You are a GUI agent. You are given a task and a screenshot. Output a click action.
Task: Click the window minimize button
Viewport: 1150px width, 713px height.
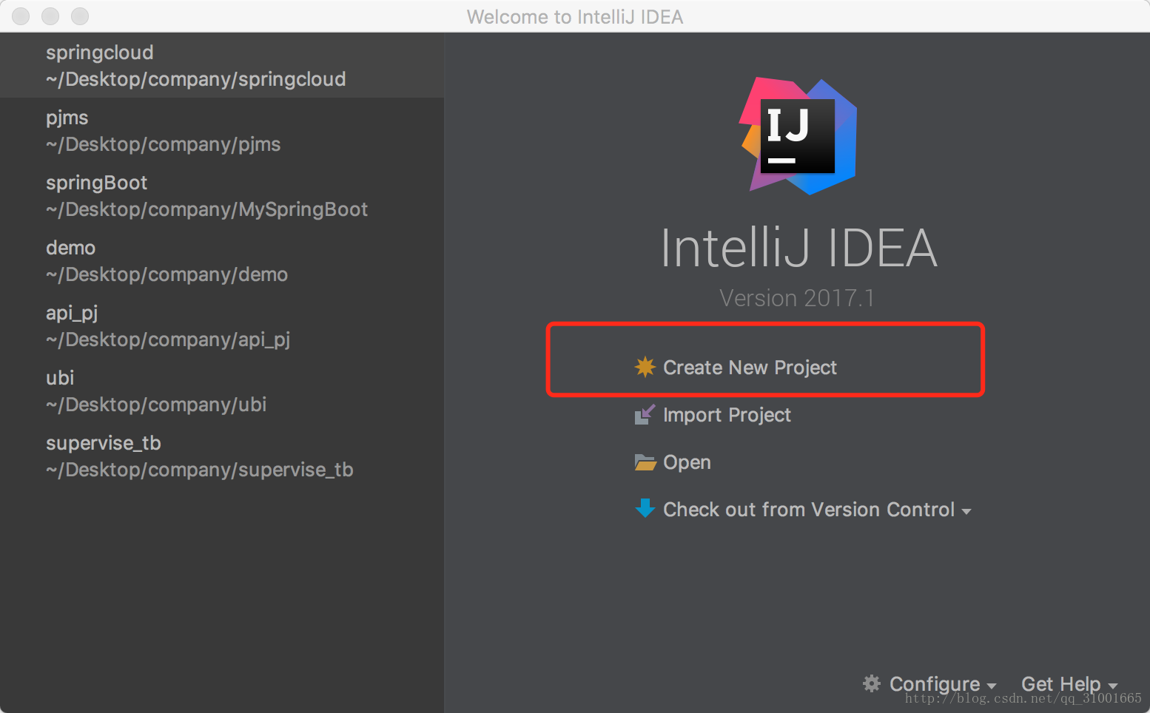50,16
